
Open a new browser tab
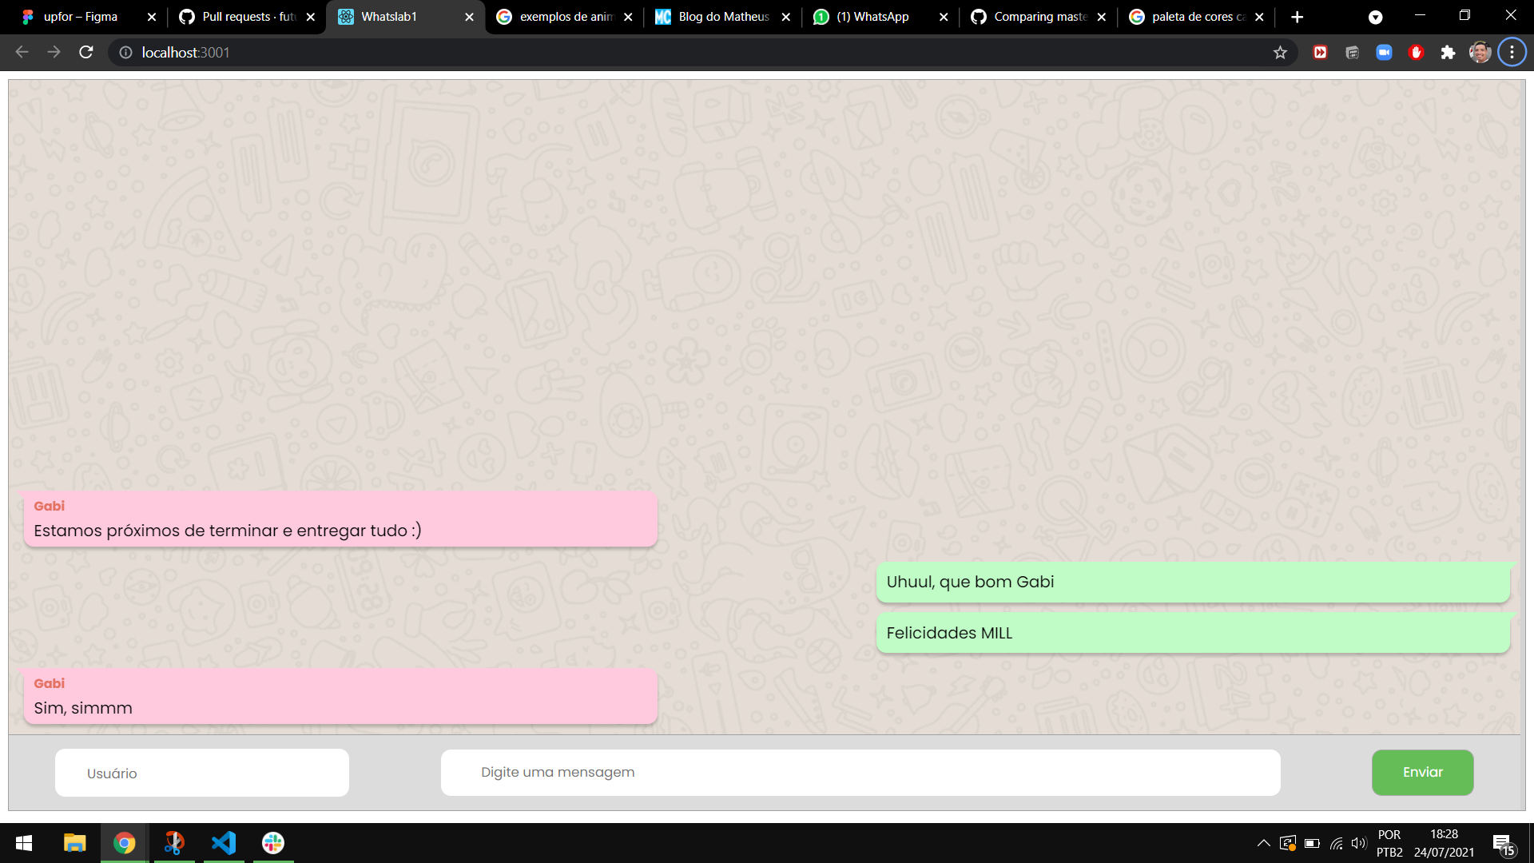pos(1297,17)
